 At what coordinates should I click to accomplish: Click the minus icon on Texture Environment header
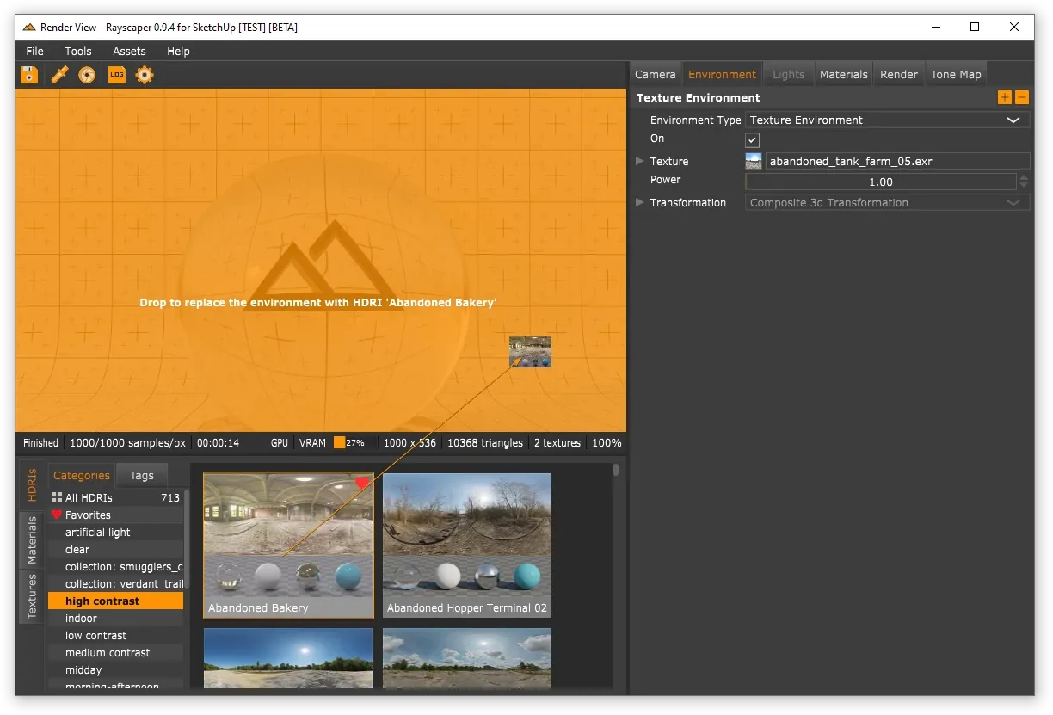1022,97
